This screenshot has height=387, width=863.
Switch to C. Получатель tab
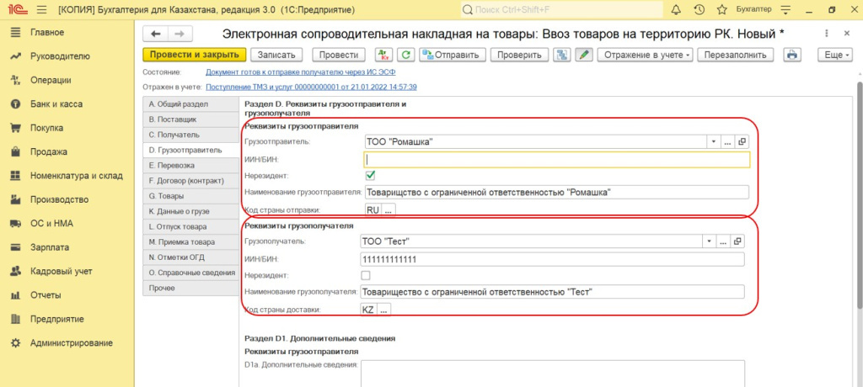pyautogui.click(x=191, y=134)
